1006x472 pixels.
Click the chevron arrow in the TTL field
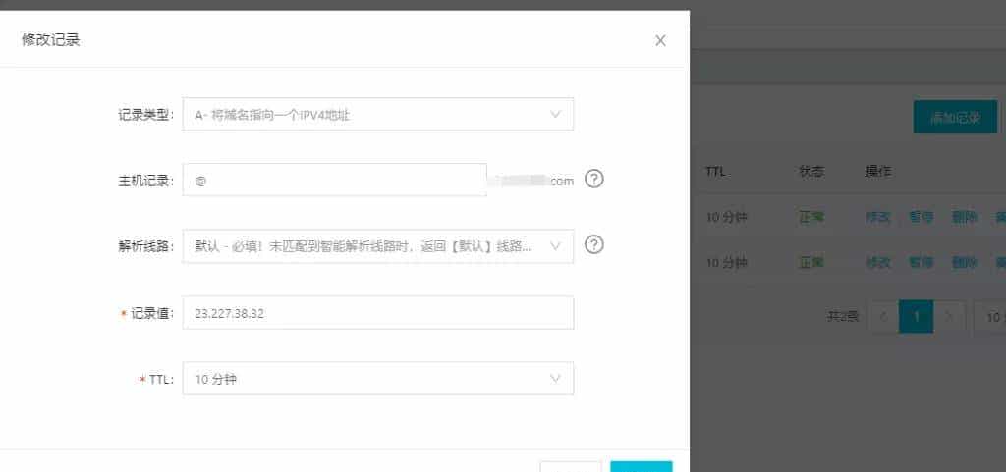click(x=556, y=379)
